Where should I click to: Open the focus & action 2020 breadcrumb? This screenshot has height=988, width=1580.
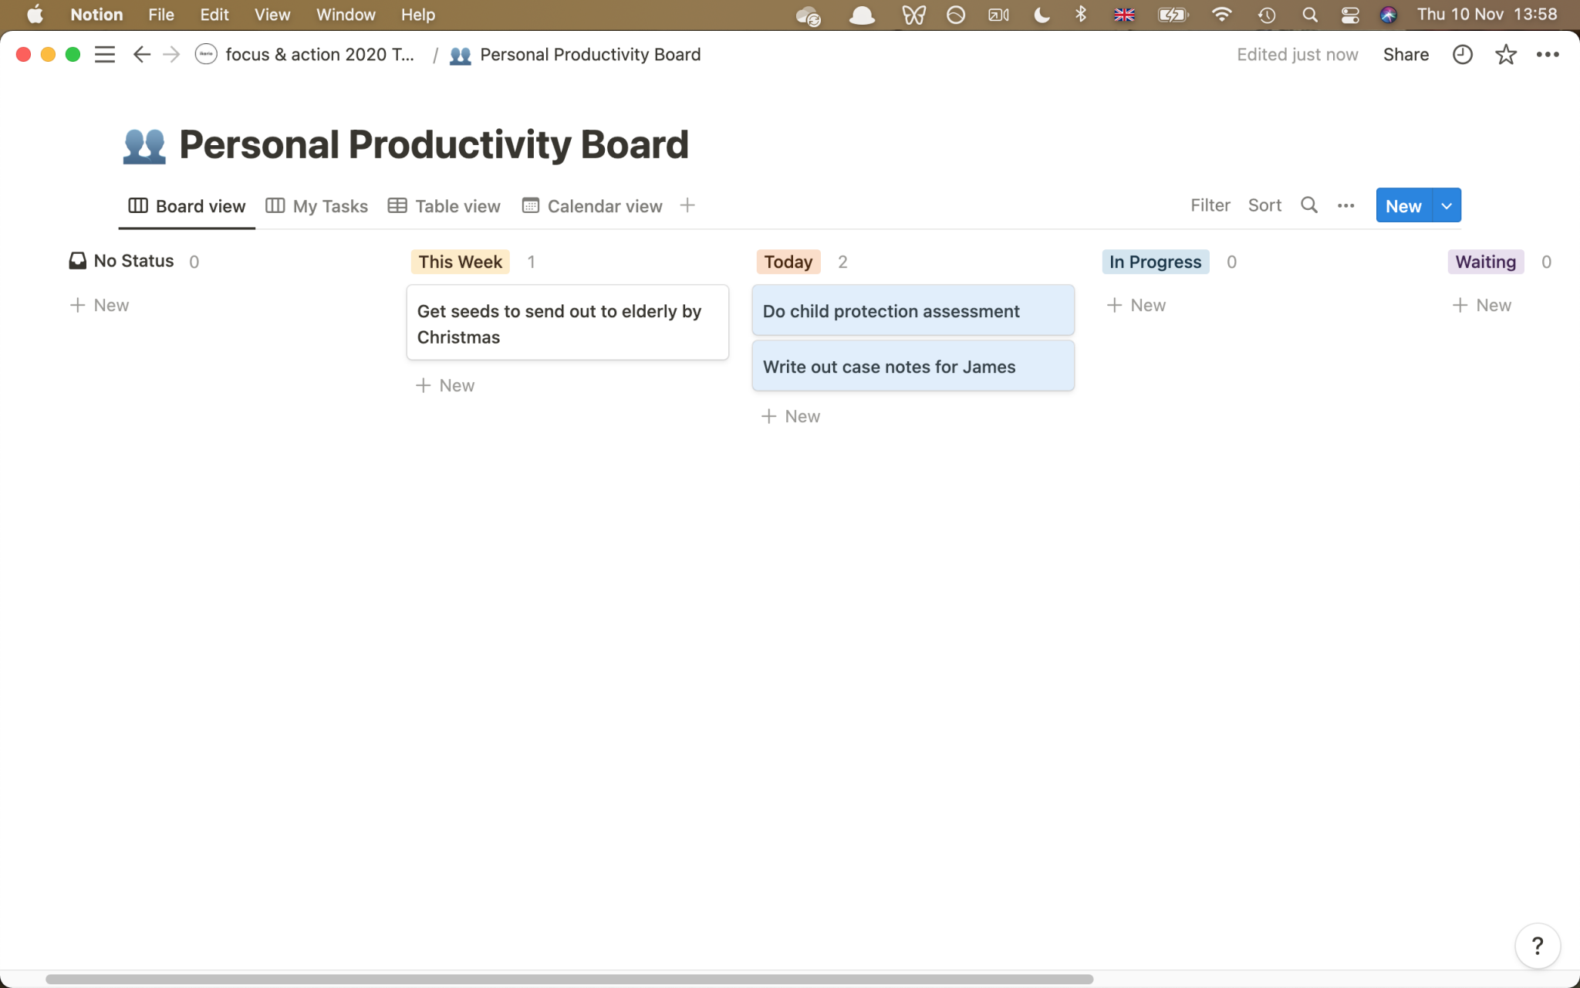[306, 55]
